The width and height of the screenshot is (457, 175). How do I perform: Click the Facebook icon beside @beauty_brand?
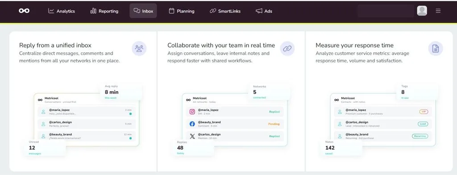pos(192,124)
